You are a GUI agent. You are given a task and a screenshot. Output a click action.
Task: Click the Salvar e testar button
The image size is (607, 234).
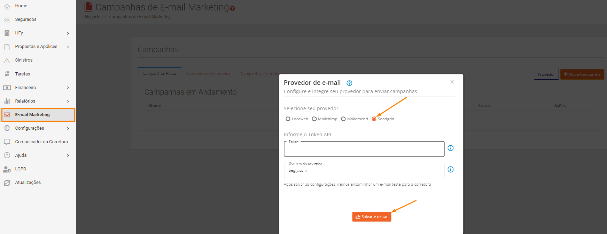pyautogui.click(x=372, y=217)
